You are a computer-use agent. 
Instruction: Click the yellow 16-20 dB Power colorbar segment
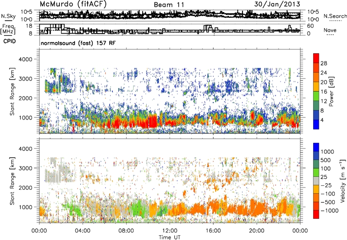pyautogui.click(x=316, y=86)
